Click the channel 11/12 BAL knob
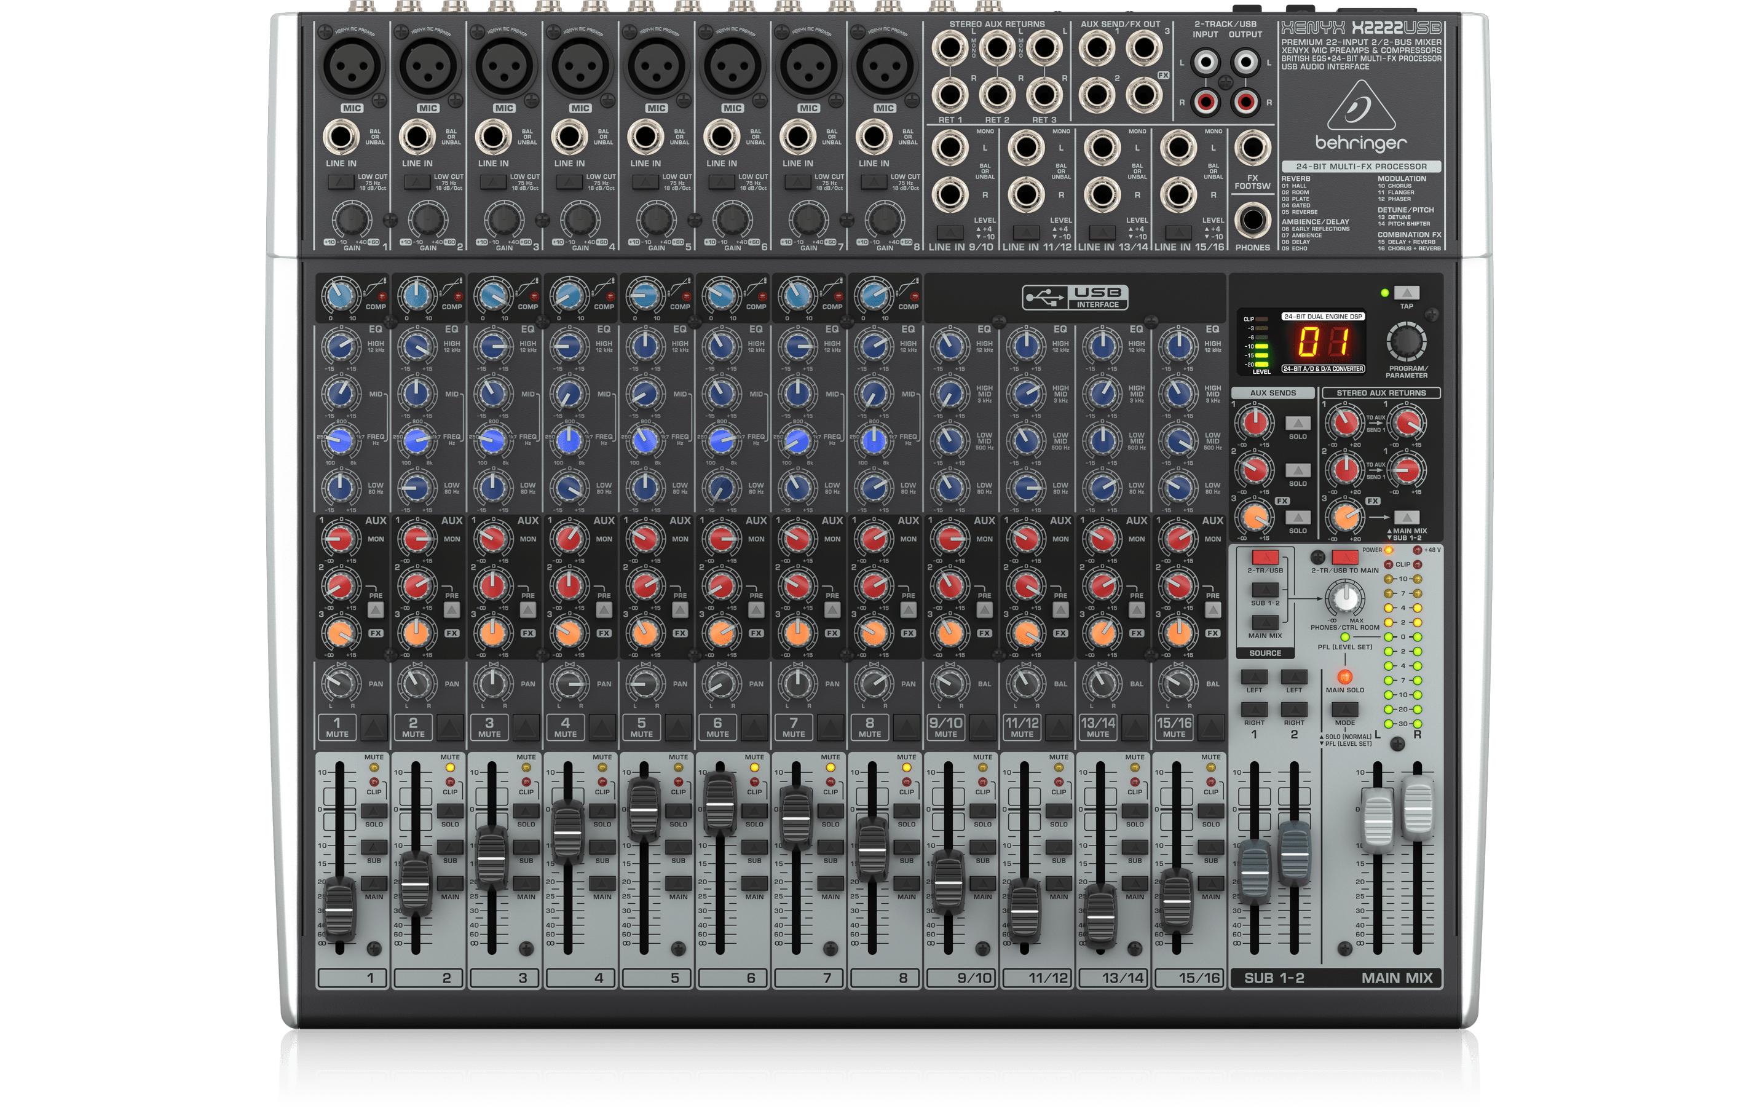 1025,684
